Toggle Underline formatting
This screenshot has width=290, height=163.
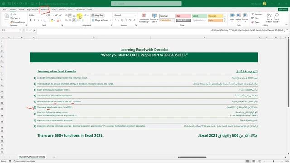38,20
